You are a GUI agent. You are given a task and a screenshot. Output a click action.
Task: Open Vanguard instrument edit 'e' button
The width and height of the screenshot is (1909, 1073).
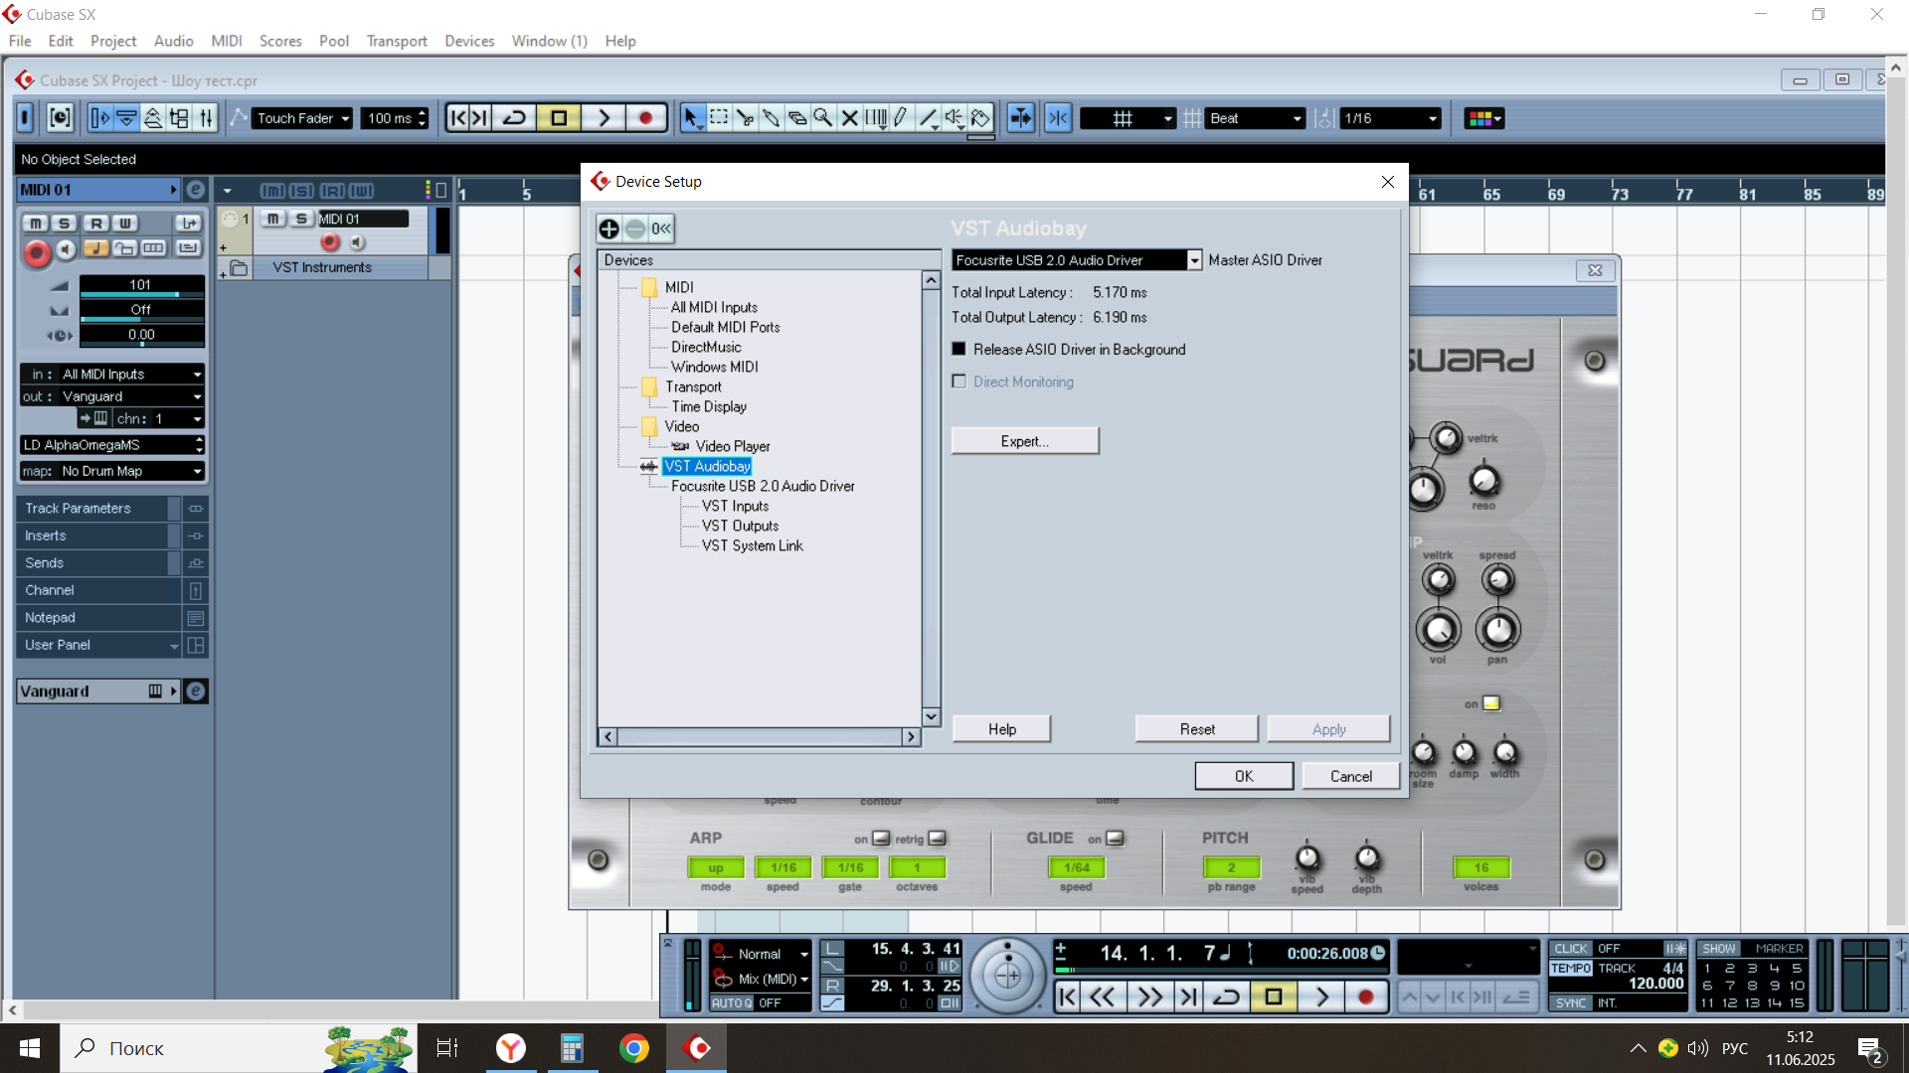click(196, 691)
